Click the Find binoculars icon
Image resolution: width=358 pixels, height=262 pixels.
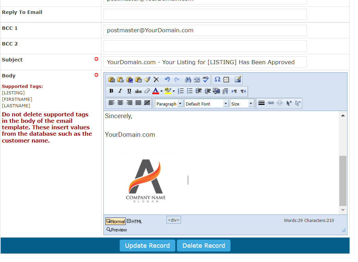(188, 80)
